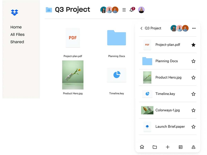Open Home in the sidebar
207x155 pixels.
tap(16, 27)
